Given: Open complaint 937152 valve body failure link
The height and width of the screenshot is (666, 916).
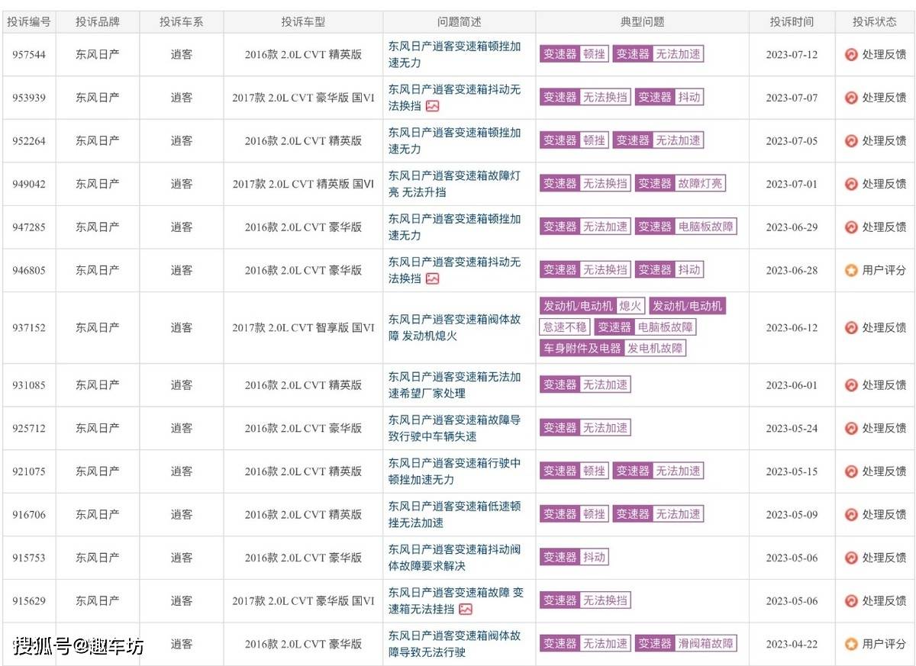Looking at the screenshot, I should (x=455, y=327).
